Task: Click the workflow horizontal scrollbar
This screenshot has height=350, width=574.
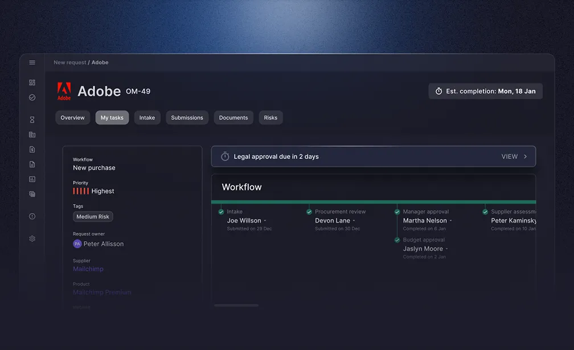Action: point(236,306)
